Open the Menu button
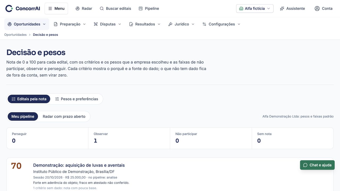 [x=56, y=8]
